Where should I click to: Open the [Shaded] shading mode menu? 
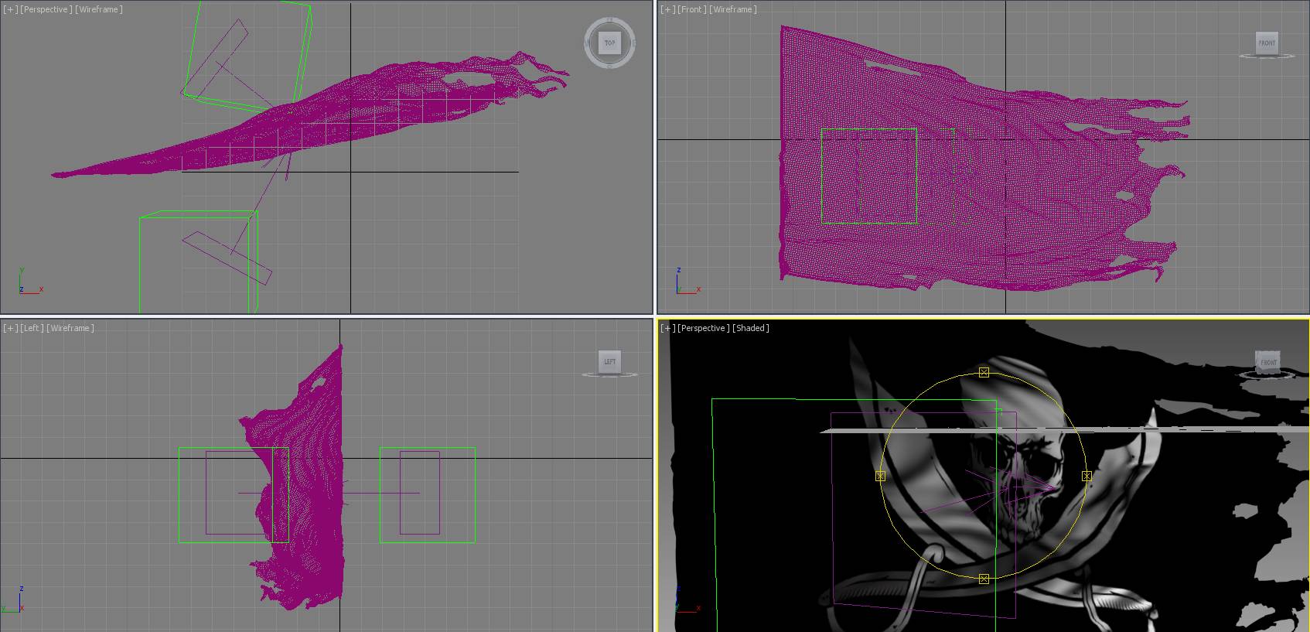click(751, 328)
